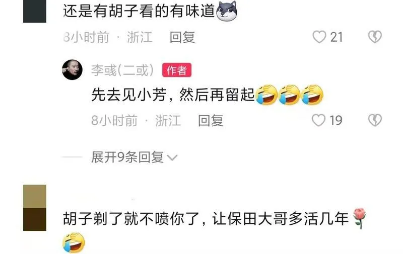Like the comment with 21 likes

319,37
